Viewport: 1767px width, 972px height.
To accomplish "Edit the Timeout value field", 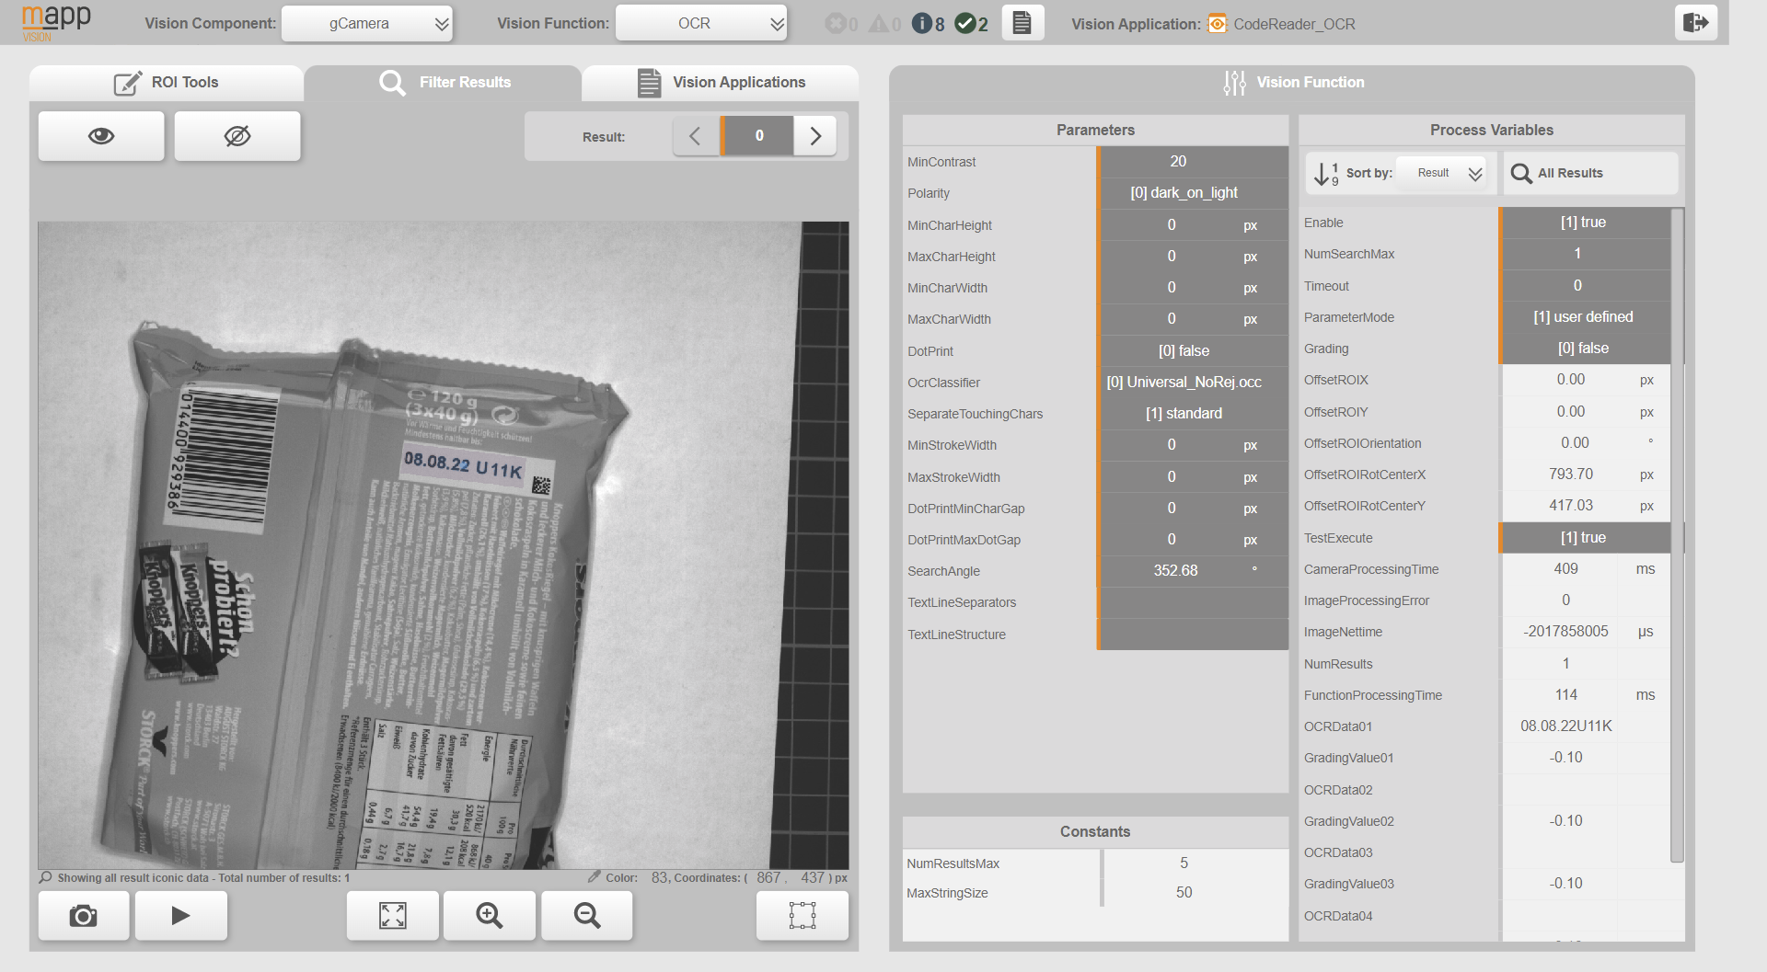I will [1585, 286].
